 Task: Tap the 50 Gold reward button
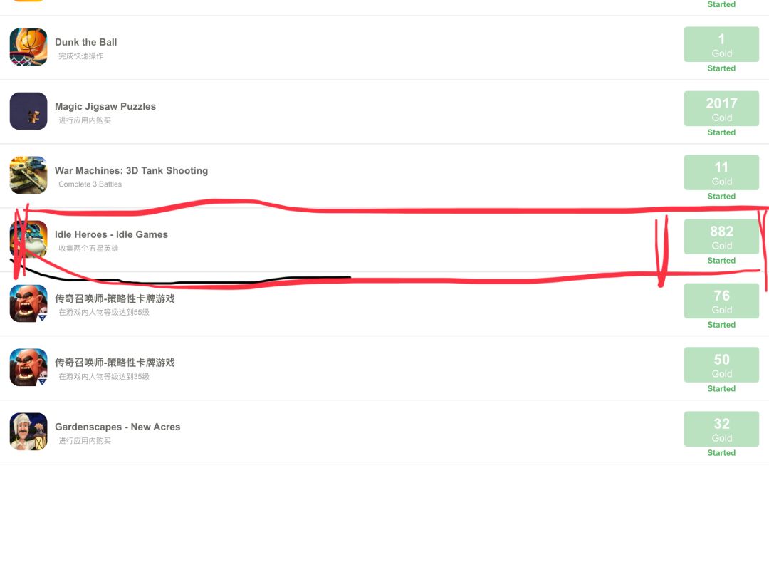pyautogui.click(x=721, y=365)
